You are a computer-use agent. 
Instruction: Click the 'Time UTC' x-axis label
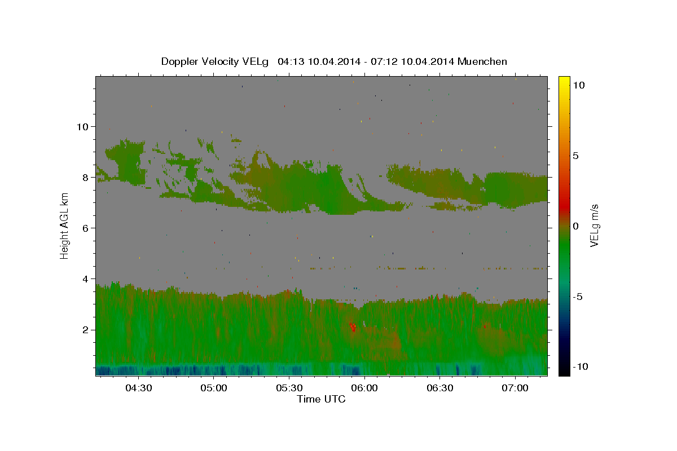[x=321, y=399]
